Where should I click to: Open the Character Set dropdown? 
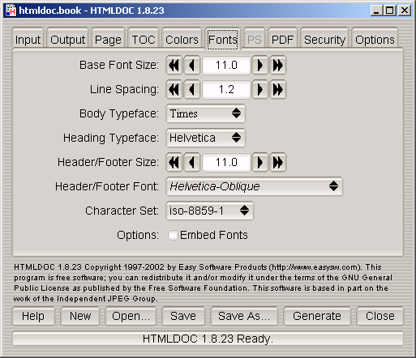(x=209, y=211)
